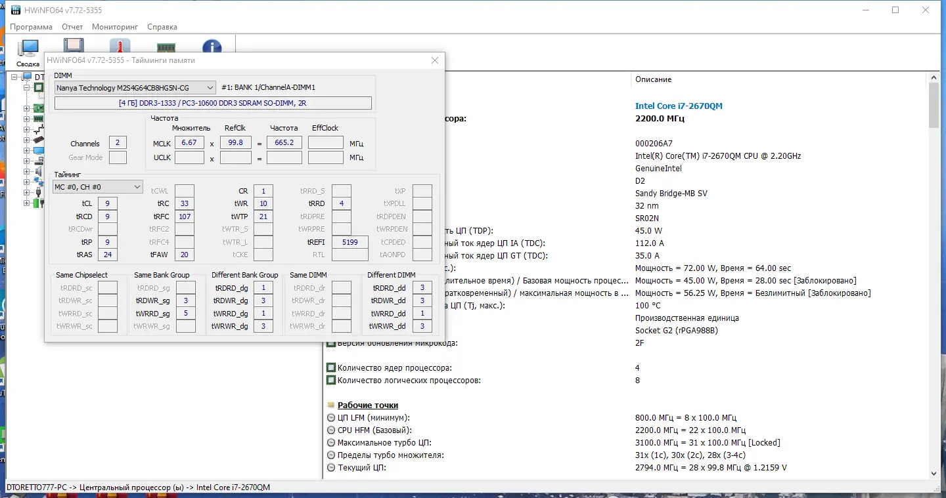Click the MCLK multiplier field showing 6.67

(x=189, y=142)
